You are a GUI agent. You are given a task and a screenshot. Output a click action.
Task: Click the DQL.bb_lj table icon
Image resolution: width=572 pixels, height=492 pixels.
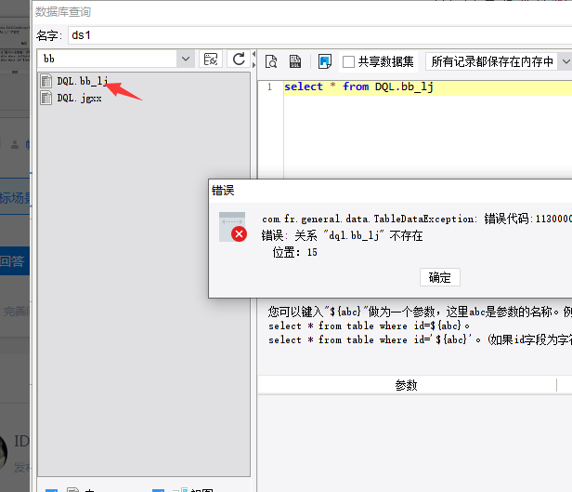[x=45, y=82]
